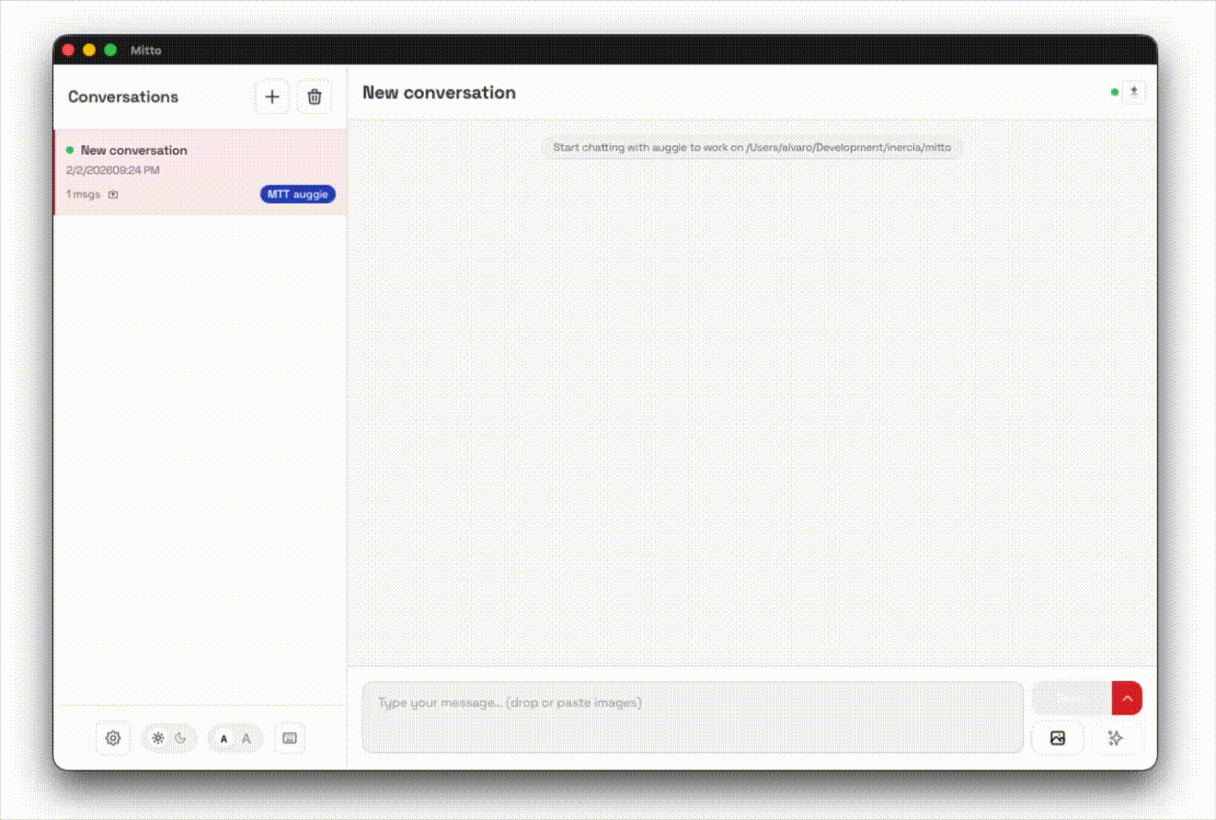
Task: Attach an image with the picture icon
Action: (1058, 738)
